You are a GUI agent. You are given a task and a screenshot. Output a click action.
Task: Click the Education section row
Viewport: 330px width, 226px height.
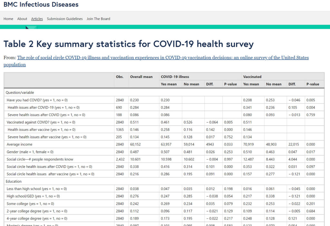pos(14,182)
